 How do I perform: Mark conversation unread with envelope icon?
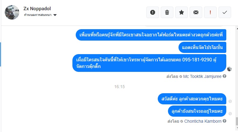196,12
